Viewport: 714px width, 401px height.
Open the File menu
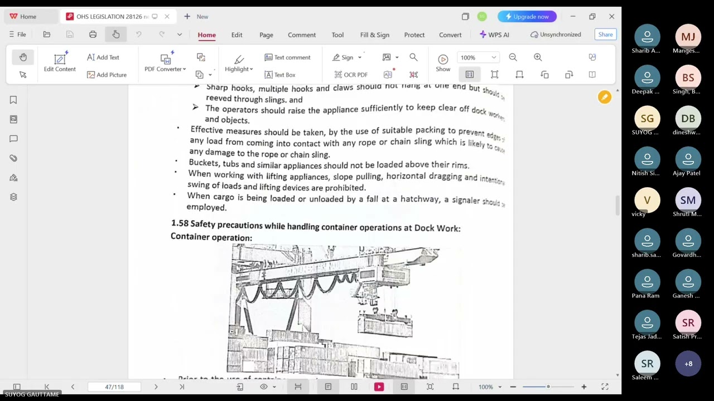[17, 35]
